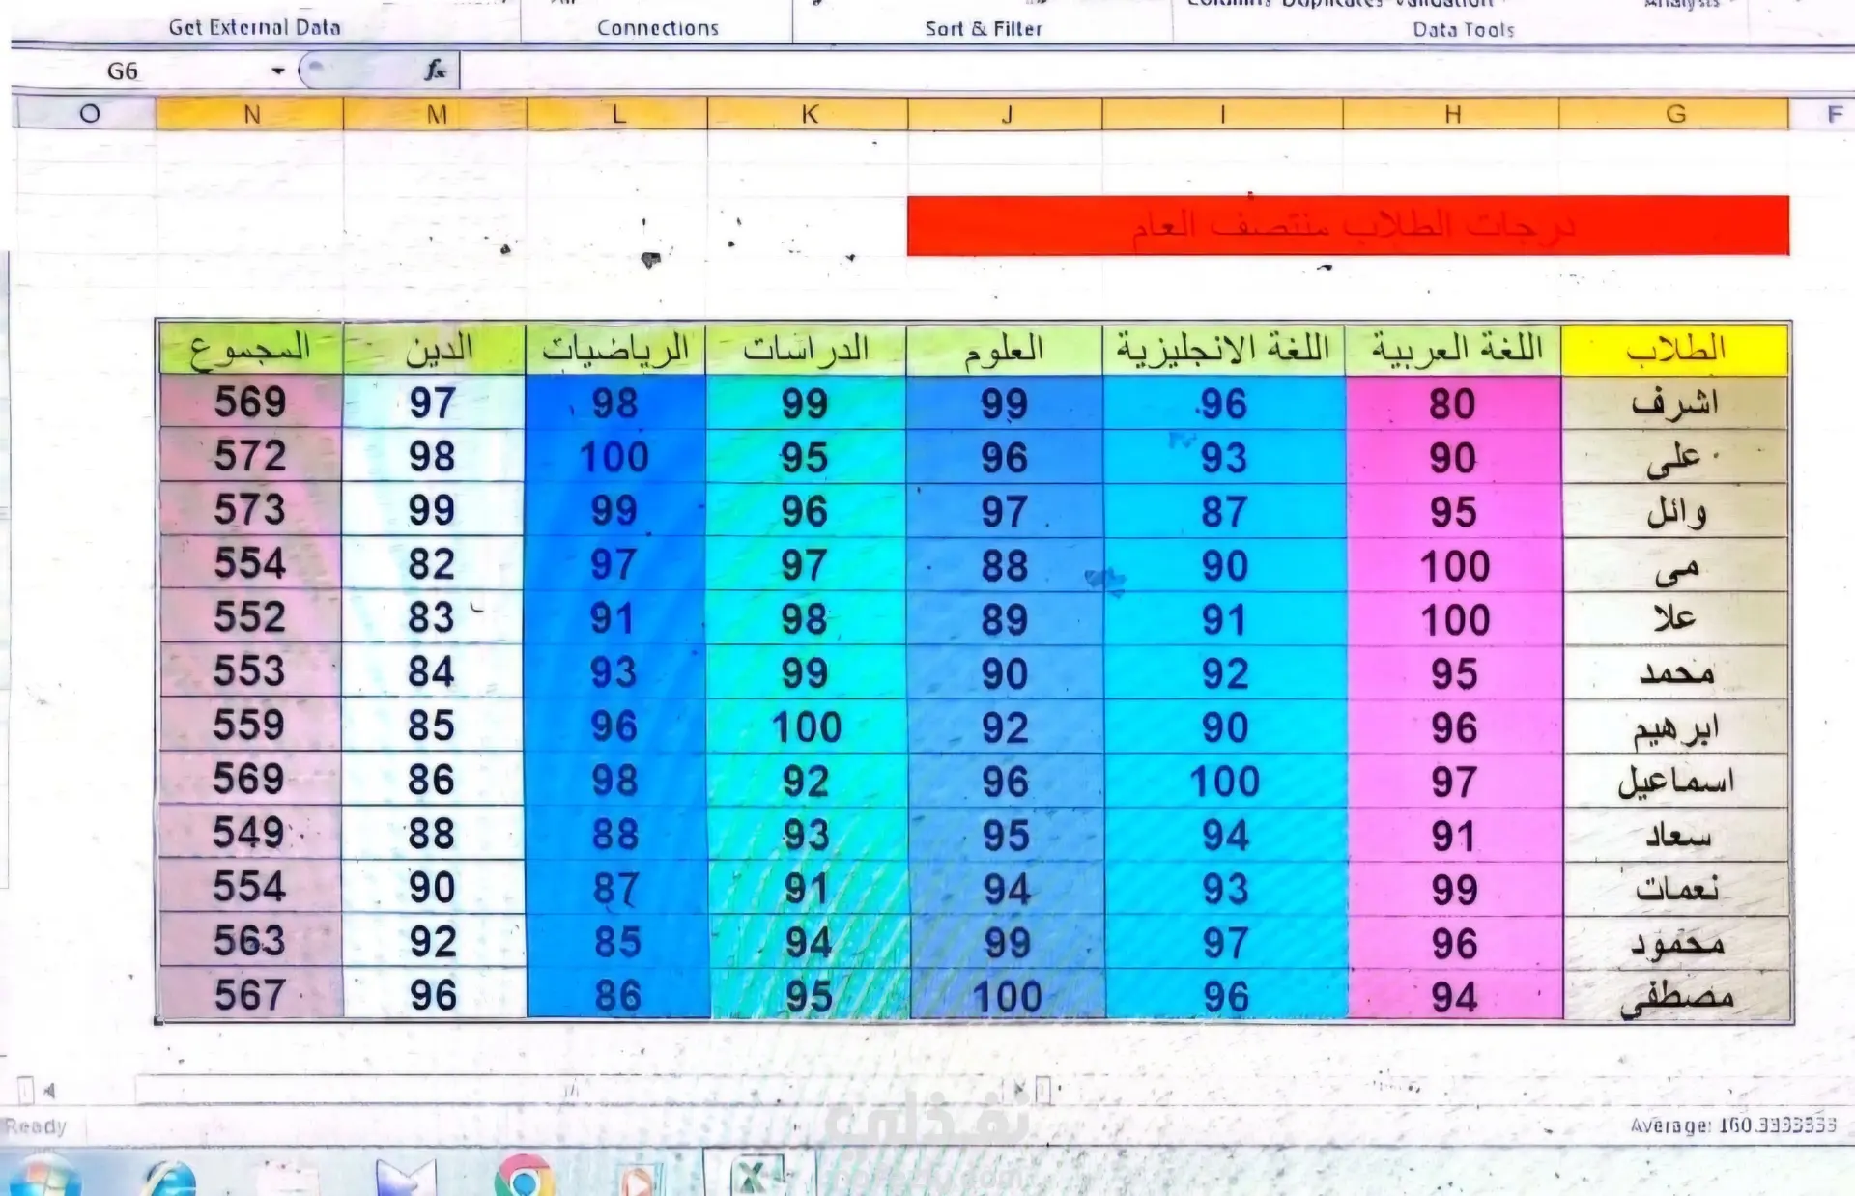The width and height of the screenshot is (1855, 1196).
Task: Click the sheet scroll left arrow
Action: (x=48, y=1092)
